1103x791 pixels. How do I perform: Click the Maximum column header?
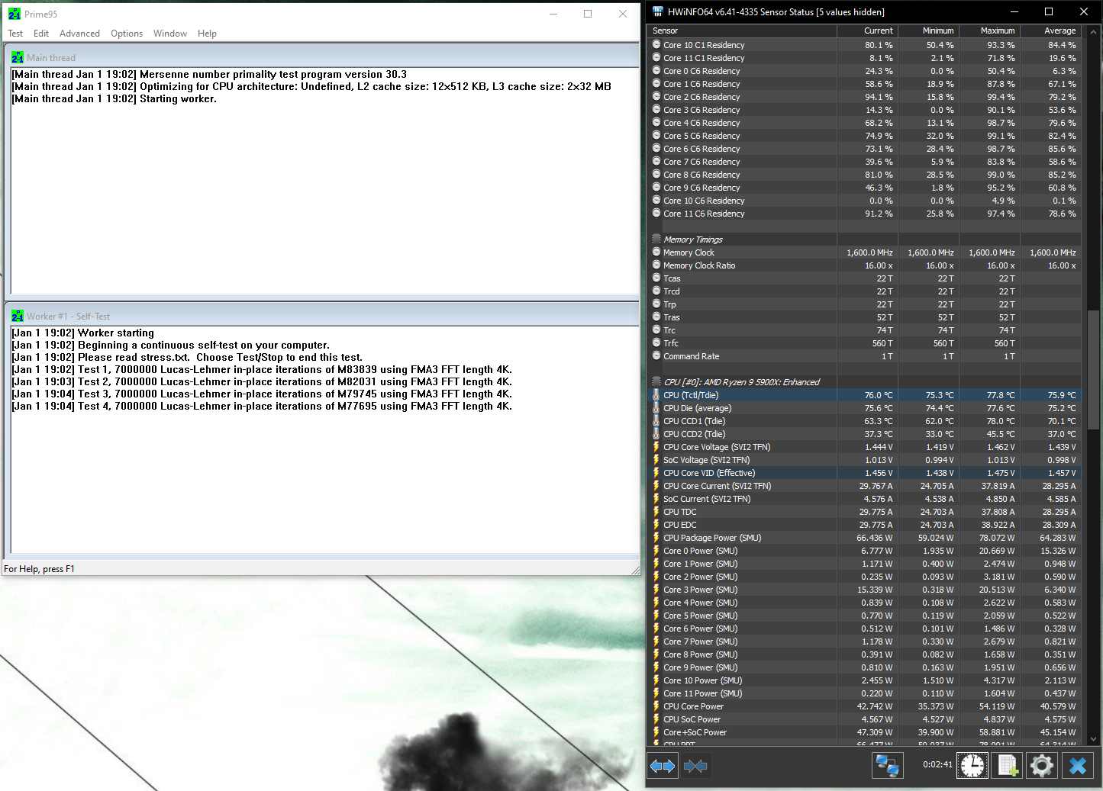[989, 31]
